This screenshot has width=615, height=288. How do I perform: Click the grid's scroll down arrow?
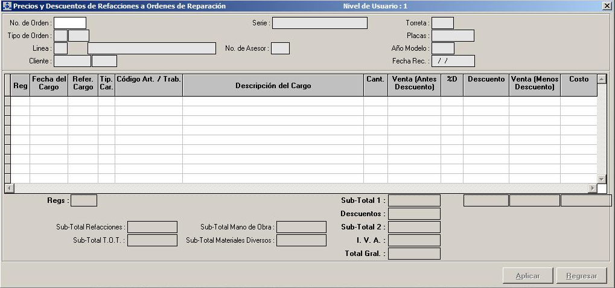point(601,179)
